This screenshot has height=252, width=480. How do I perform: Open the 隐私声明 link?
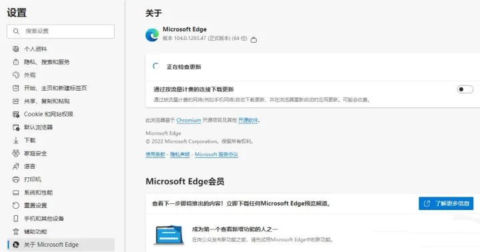point(180,154)
